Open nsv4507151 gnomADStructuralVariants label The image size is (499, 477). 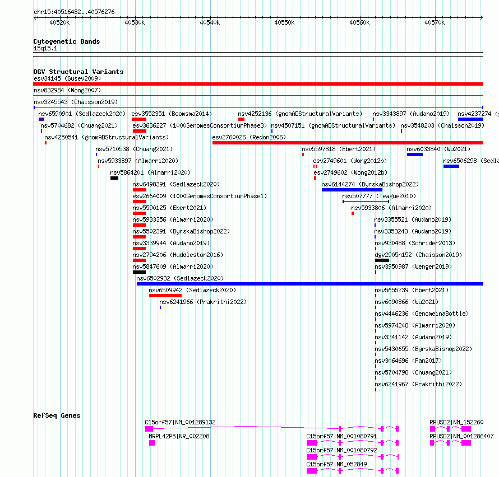(x=333, y=125)
